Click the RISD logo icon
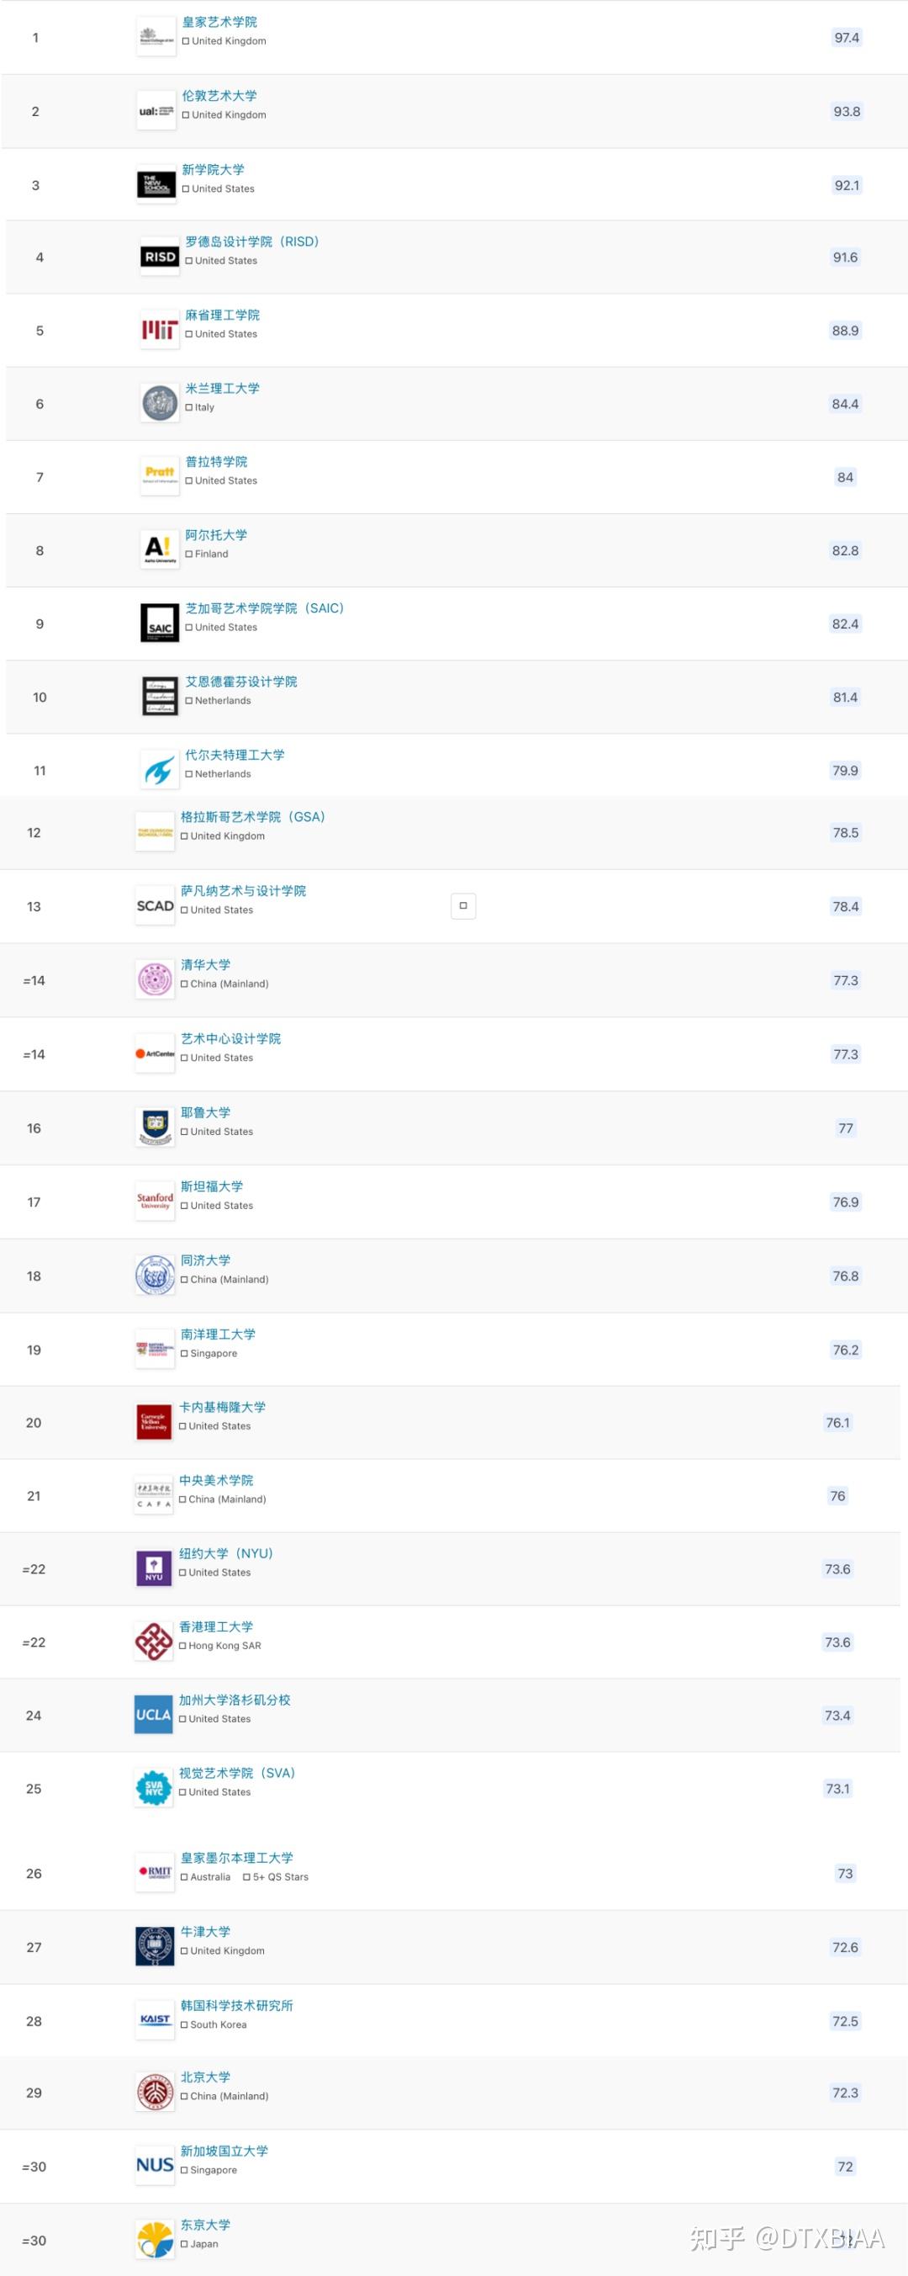Image resolution: width=908 pixels, height=2276 pixels. 160,257
